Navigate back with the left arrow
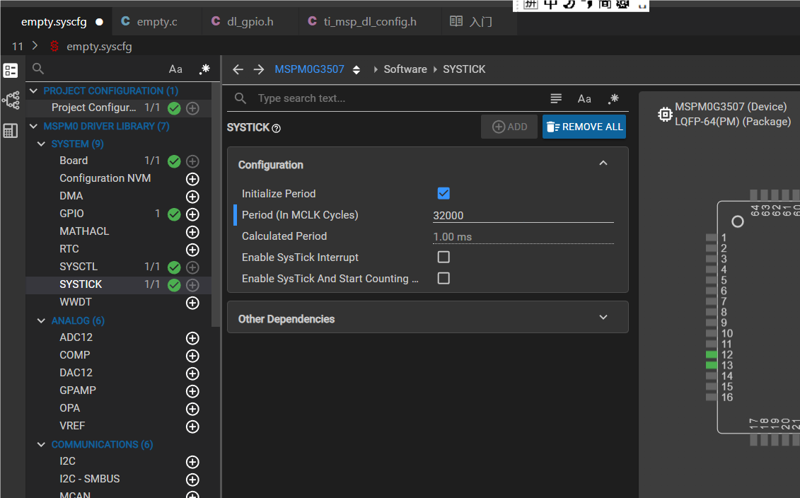This screenshot has height=498, width=800. (238, 69)
